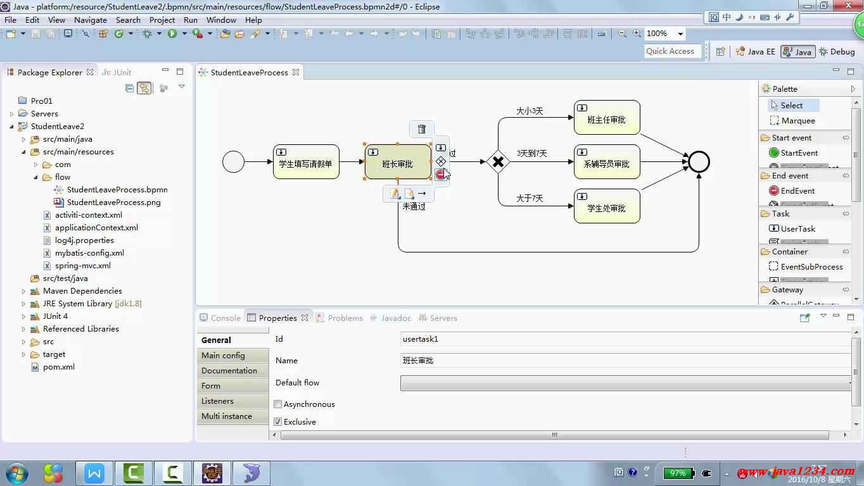The image size is (864, 486).
Task: Open the Package Explorer view menu arrow
Action: point(181,87)
